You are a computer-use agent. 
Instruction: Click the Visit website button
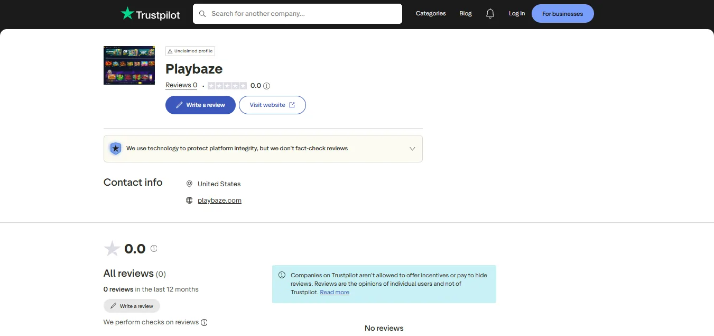tap(272, 105)
